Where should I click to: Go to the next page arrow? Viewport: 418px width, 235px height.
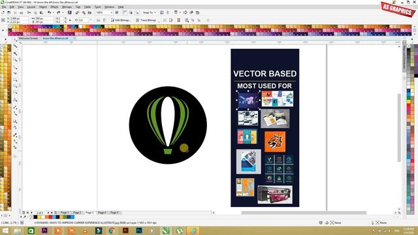click(48, 213)
